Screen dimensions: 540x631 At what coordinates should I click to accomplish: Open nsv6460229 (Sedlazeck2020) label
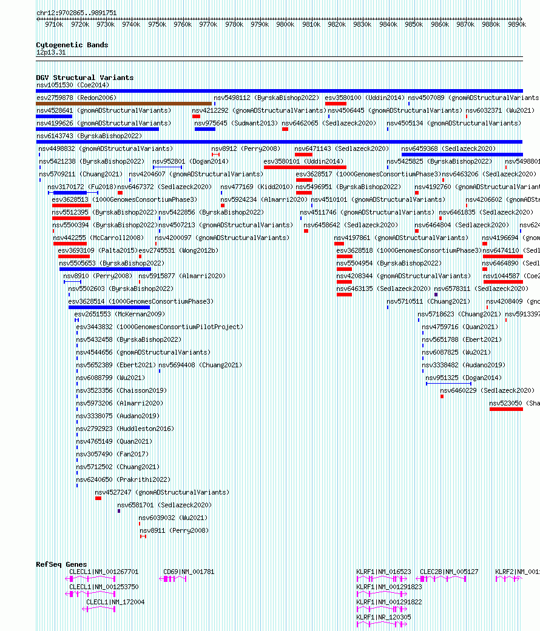coord(487,391)
